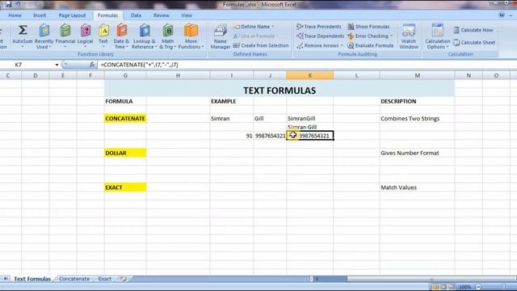Expand Error Checking dropdown arrow
This screenshot has height=291, width=517.
[x=391, y=36]
